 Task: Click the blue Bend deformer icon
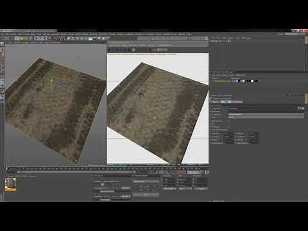click(90, 38)
